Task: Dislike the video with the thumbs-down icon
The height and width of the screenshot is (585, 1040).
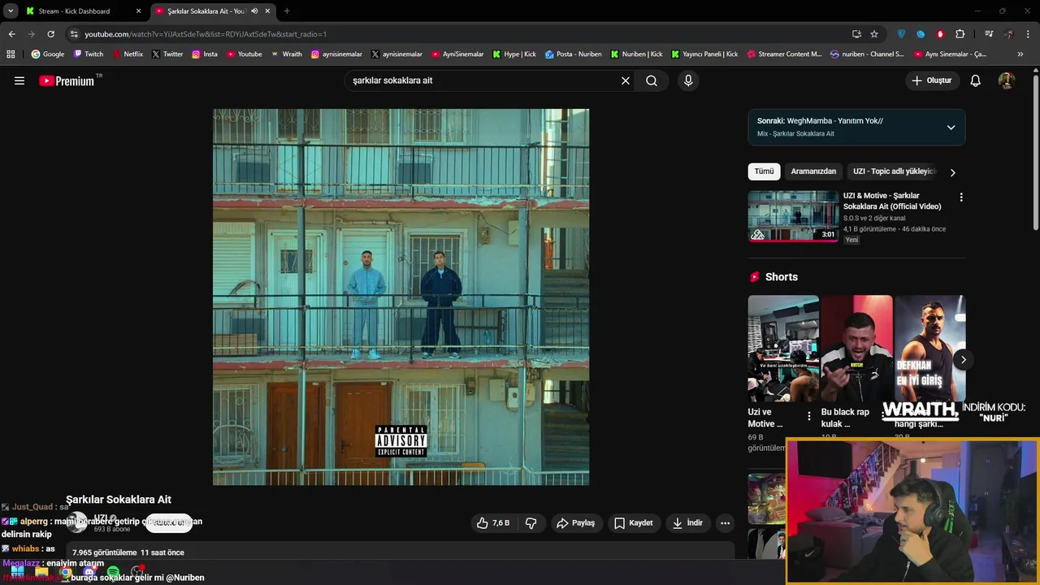Action: point(531,523)
